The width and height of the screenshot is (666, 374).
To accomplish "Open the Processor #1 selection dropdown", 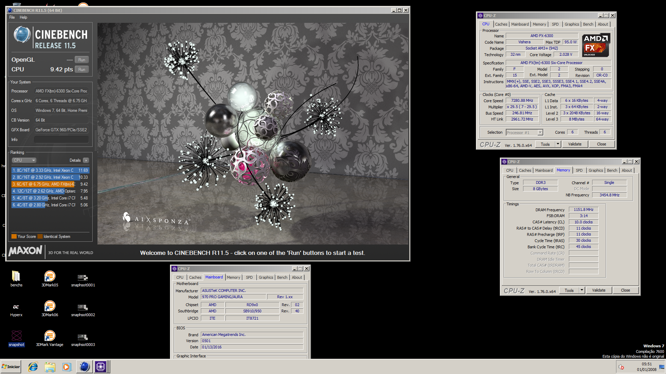I will [524, 133].
